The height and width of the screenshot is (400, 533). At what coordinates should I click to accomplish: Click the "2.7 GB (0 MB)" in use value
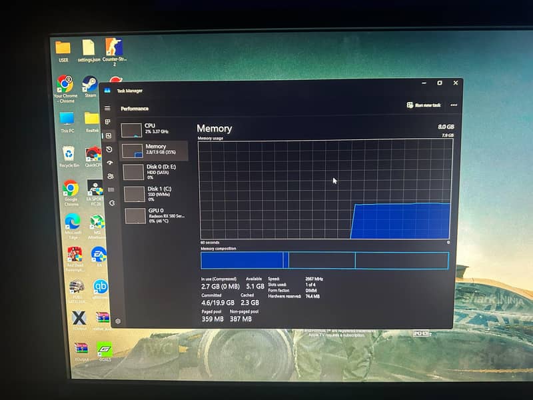coord(221,287)
